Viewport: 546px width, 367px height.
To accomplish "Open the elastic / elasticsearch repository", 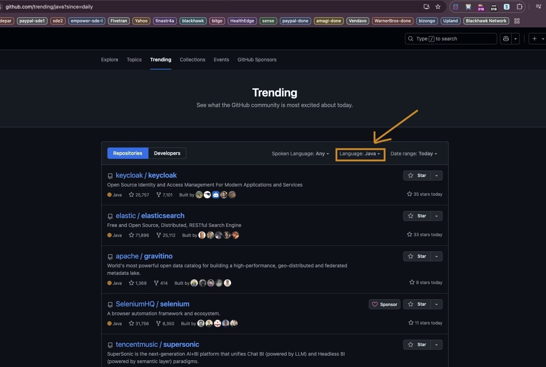I will [150, 216].
